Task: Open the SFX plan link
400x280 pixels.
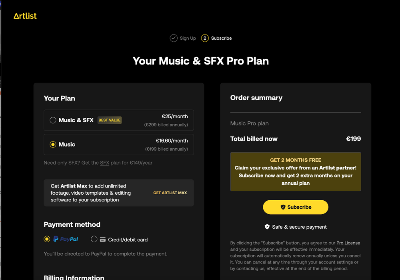Action: click(x=104, y=163)
